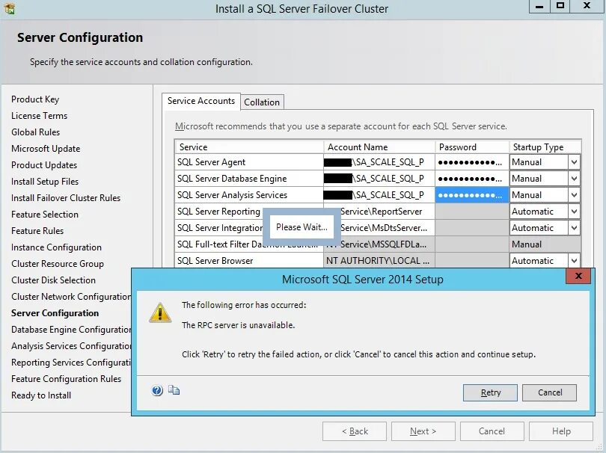Open Startup Type dropdown for SQL Server Browser
This screenshot has height=453, width=606.
(574, 261)
